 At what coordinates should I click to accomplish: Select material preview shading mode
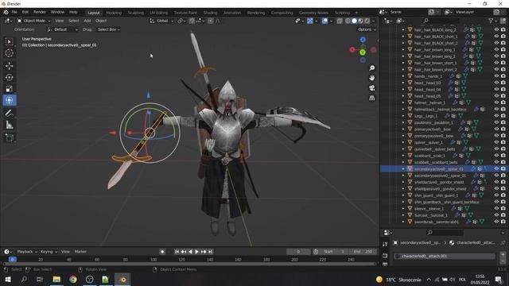(360, 21)
